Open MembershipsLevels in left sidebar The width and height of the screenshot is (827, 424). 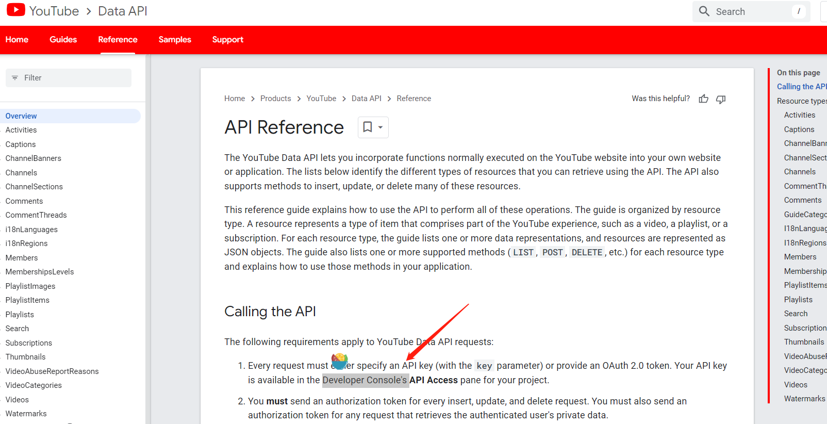pyautogui.click(x=40, y=272)
